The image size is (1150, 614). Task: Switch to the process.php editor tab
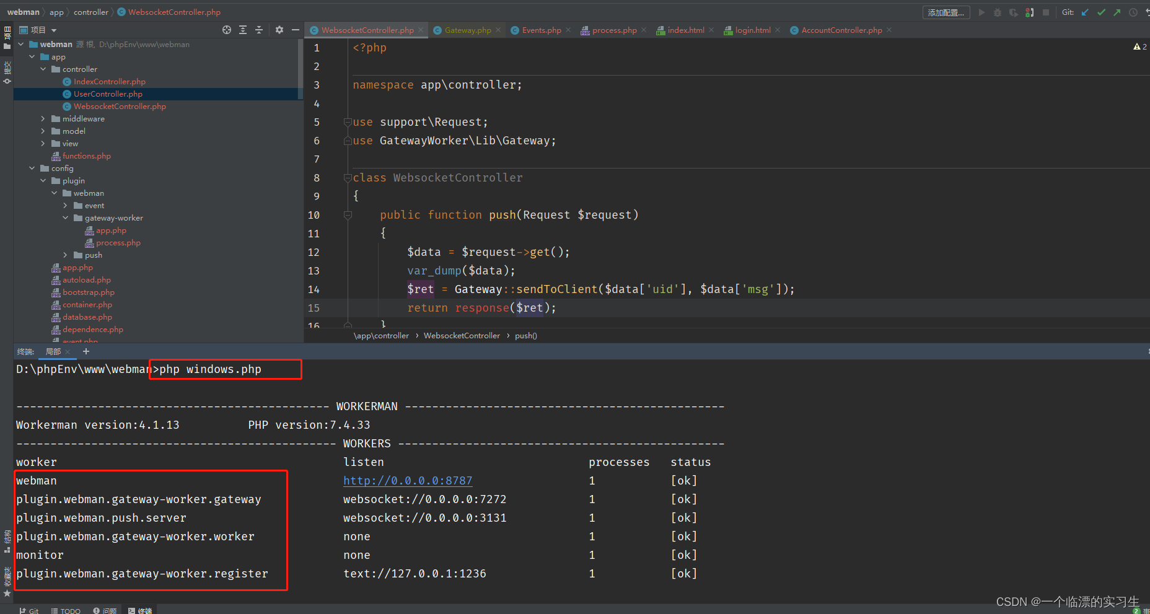[x=614, y=30]
